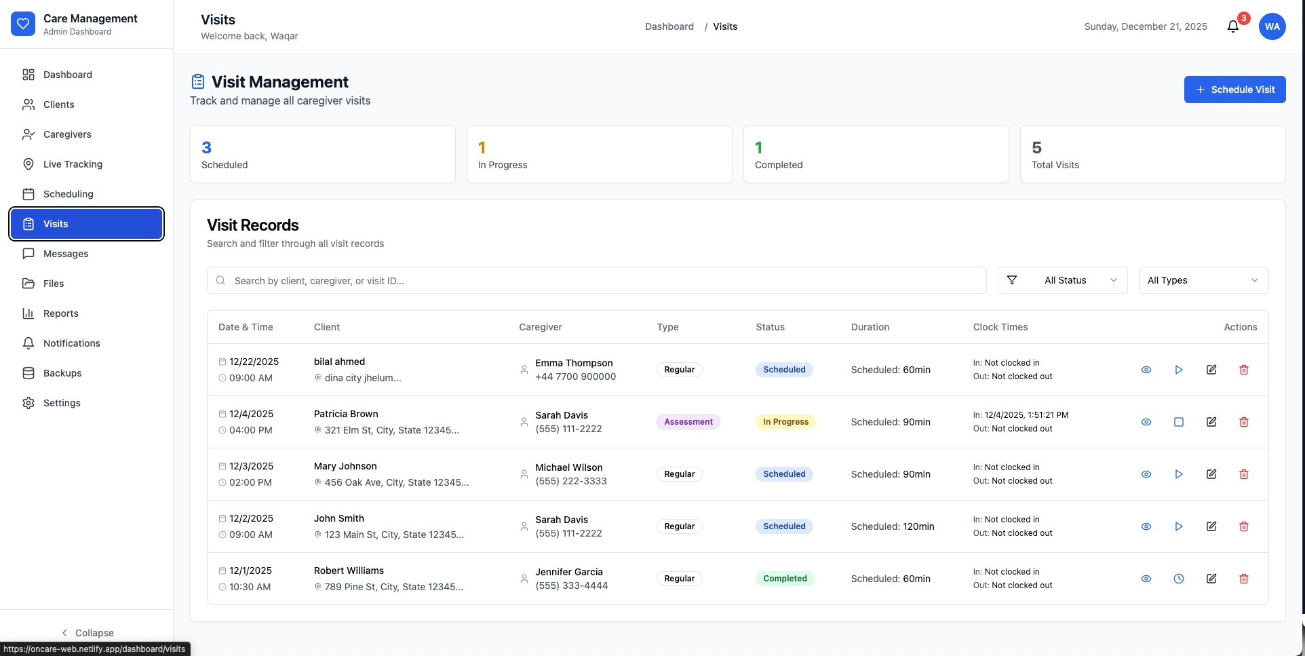Screen dimensions: 1305x656
Task: Click the notification bell icon
Action: pos(1233,26)
